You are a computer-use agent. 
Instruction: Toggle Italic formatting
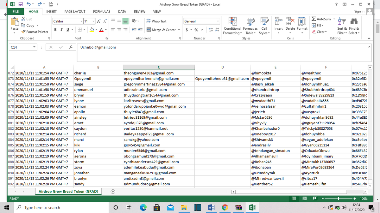point(61,30)
